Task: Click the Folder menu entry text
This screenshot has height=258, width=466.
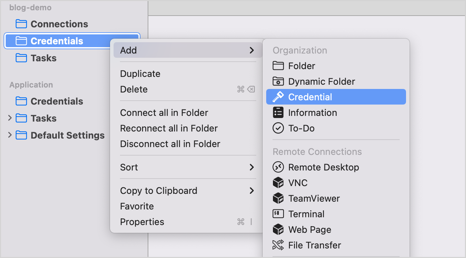Action: (302, 66)
